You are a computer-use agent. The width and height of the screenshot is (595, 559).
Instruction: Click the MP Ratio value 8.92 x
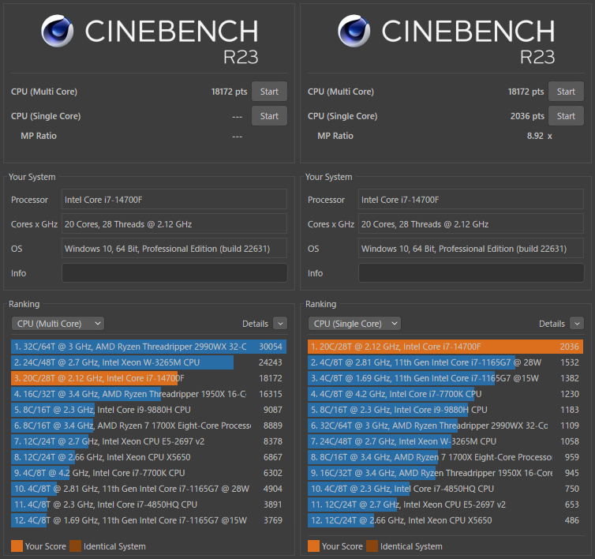click(x=539, y=136)
